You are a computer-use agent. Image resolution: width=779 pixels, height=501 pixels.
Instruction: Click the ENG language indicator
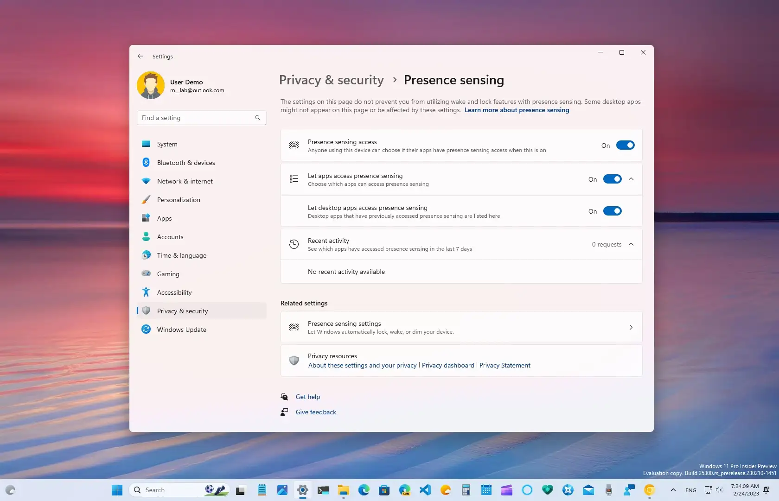point(691,490)
